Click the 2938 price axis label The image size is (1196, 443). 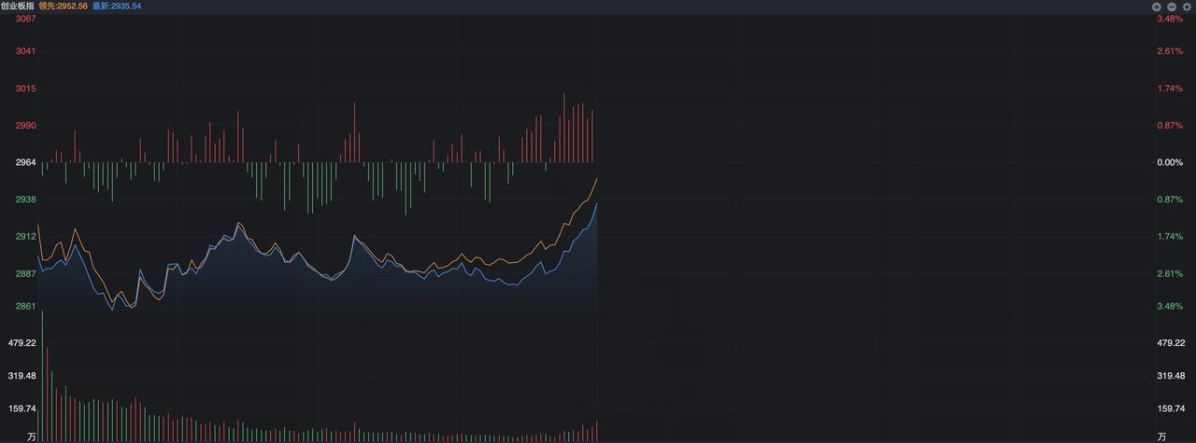[25, 200]
